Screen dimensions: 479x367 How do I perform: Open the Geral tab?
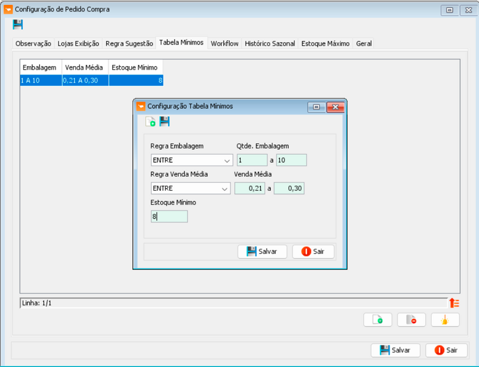click(x=364, y=43)
